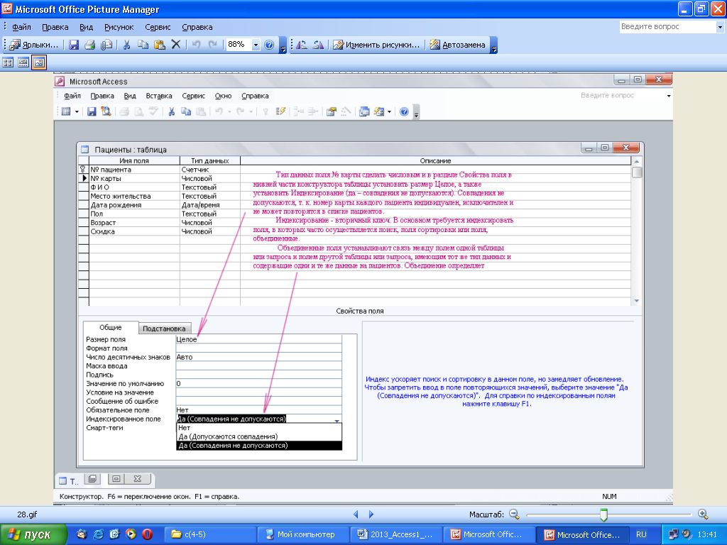727x545 pixels.
Task: Switch to thumbnail view
Action: [8, 62]
